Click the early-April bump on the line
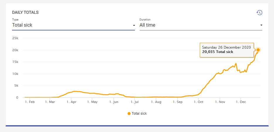 tap(75, 91)
